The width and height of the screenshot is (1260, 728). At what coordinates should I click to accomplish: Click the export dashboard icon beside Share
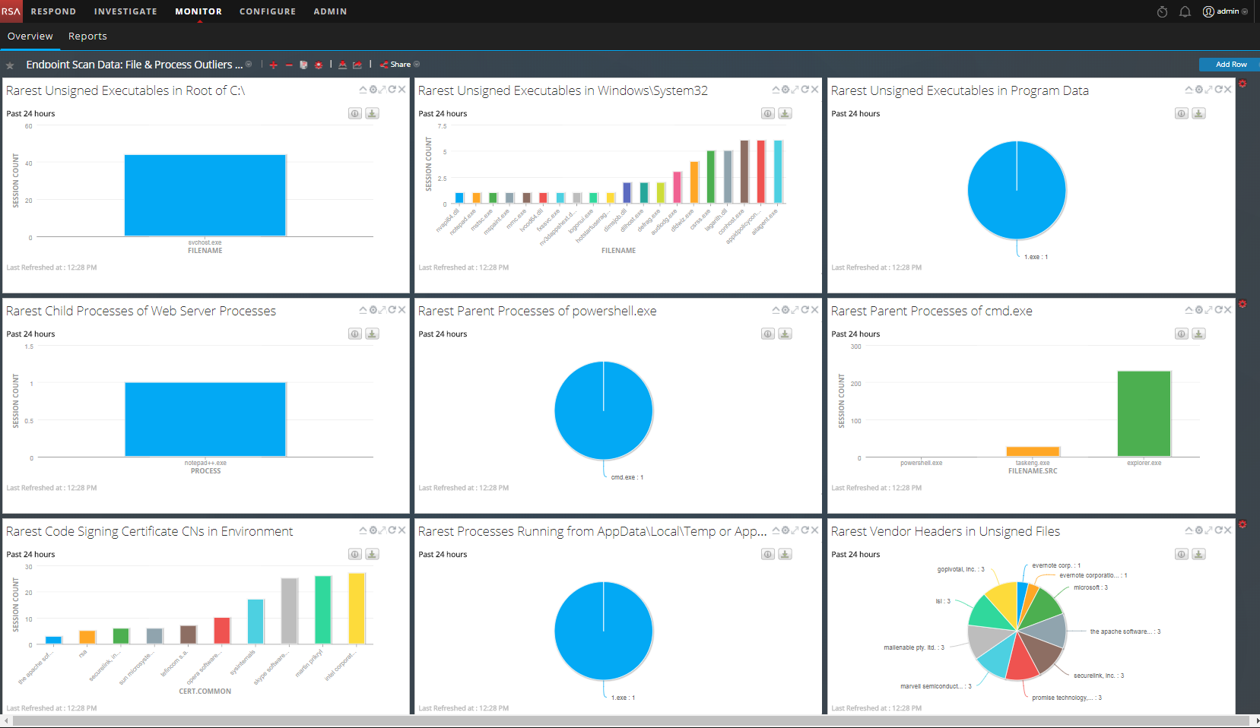(357, 65)
